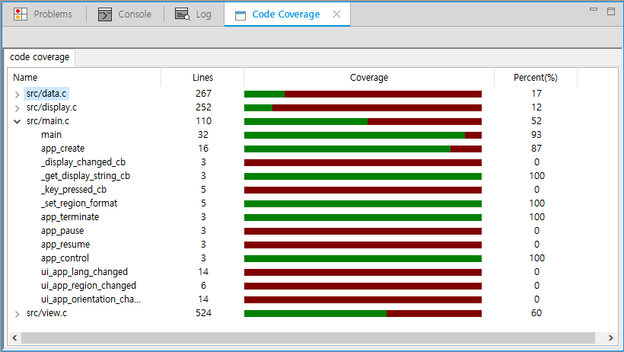This screenshot has width=624, height=352.
Task: Expand src/view.c in the tree
Action: [x=17, y=313]
